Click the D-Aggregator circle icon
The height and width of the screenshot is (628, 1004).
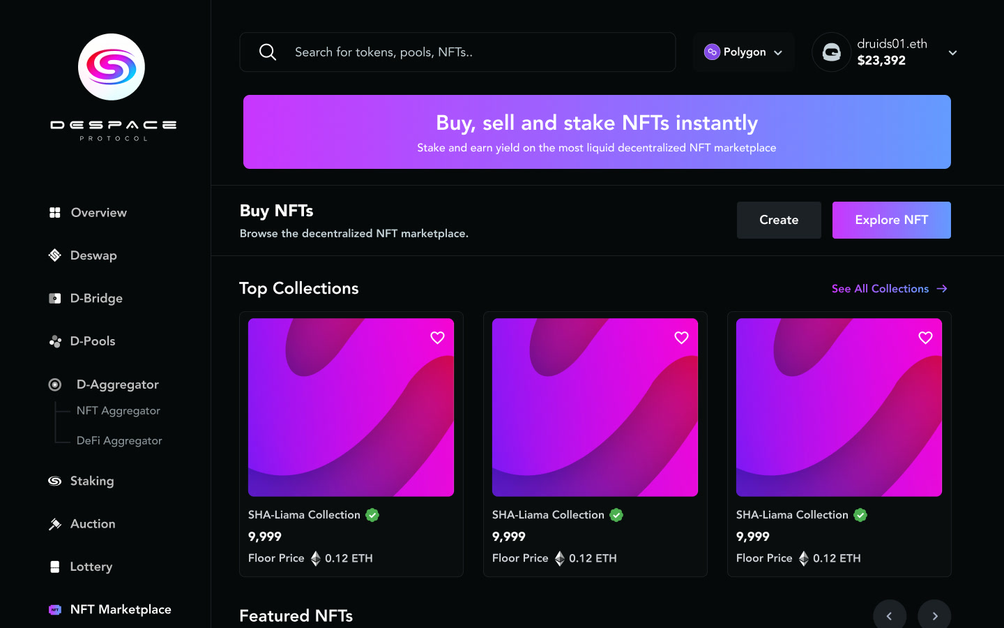[55, 384]
